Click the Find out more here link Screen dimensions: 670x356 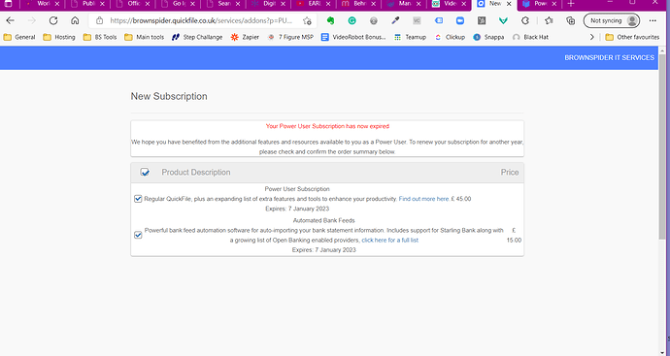pos(423,199)
